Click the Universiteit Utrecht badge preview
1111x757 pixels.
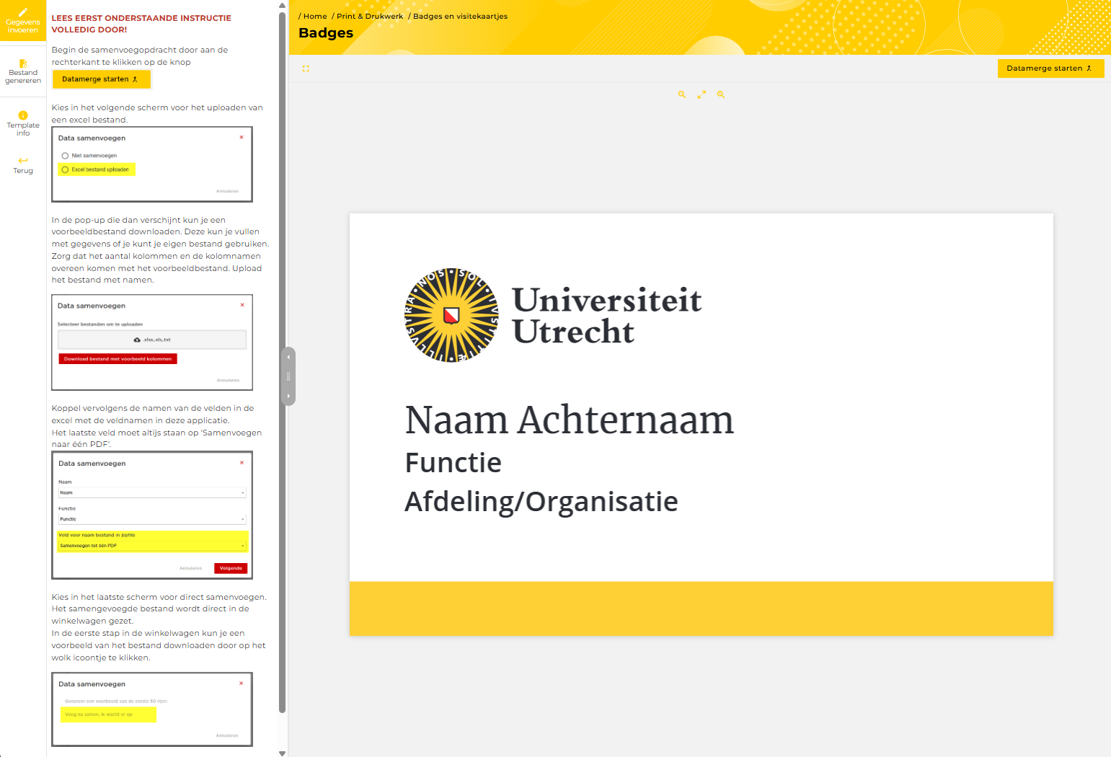701,424
